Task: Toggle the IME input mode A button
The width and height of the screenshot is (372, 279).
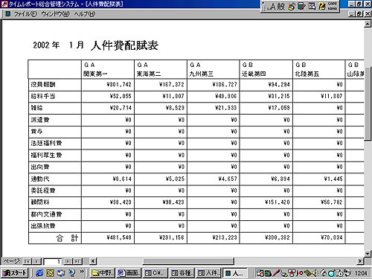Action: 272,7
